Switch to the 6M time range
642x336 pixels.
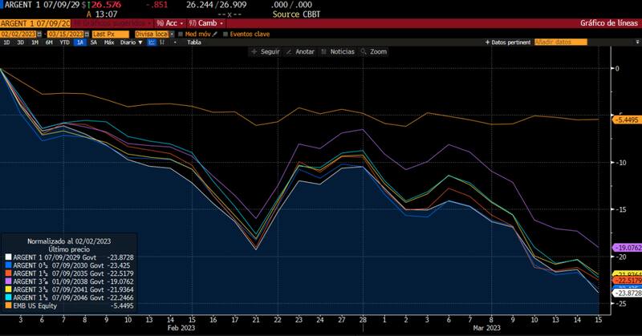point(47,43)
